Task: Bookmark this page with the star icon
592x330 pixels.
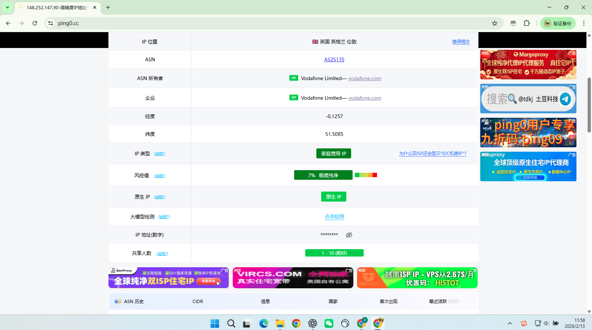Action: tap(495, 23)
